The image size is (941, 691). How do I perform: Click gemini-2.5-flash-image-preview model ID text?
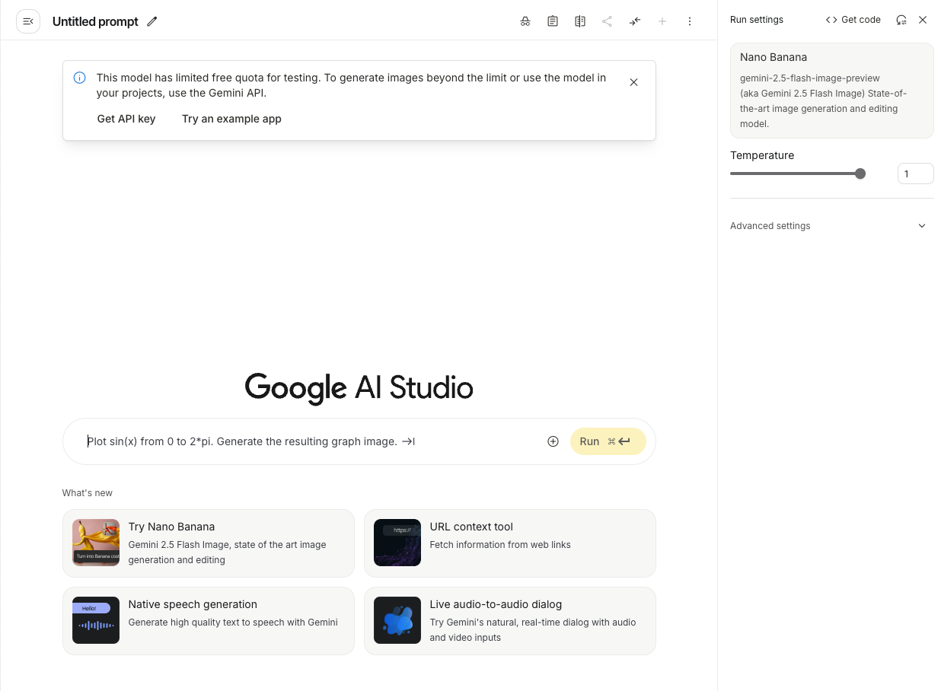[x=810, y=78]
